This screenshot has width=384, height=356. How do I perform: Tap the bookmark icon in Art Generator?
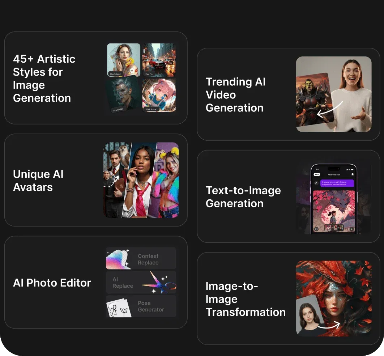(x=353, y=174)
